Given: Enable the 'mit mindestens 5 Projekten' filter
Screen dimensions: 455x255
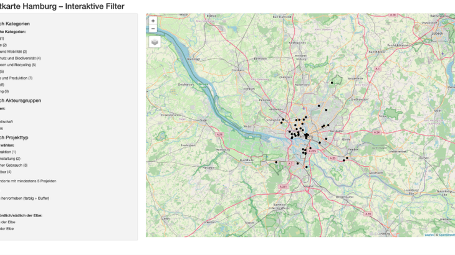Looking at the screenshot, I should pyautogui.click(x=28, y=181).
